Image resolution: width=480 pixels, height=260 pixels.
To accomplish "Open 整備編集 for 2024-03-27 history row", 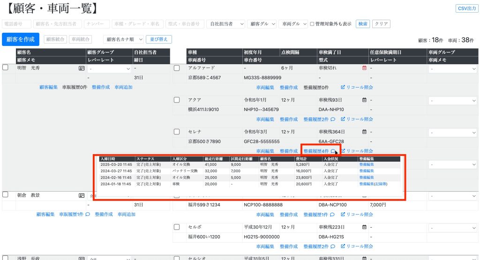I will pyautogui.click(x=367, y=171).
